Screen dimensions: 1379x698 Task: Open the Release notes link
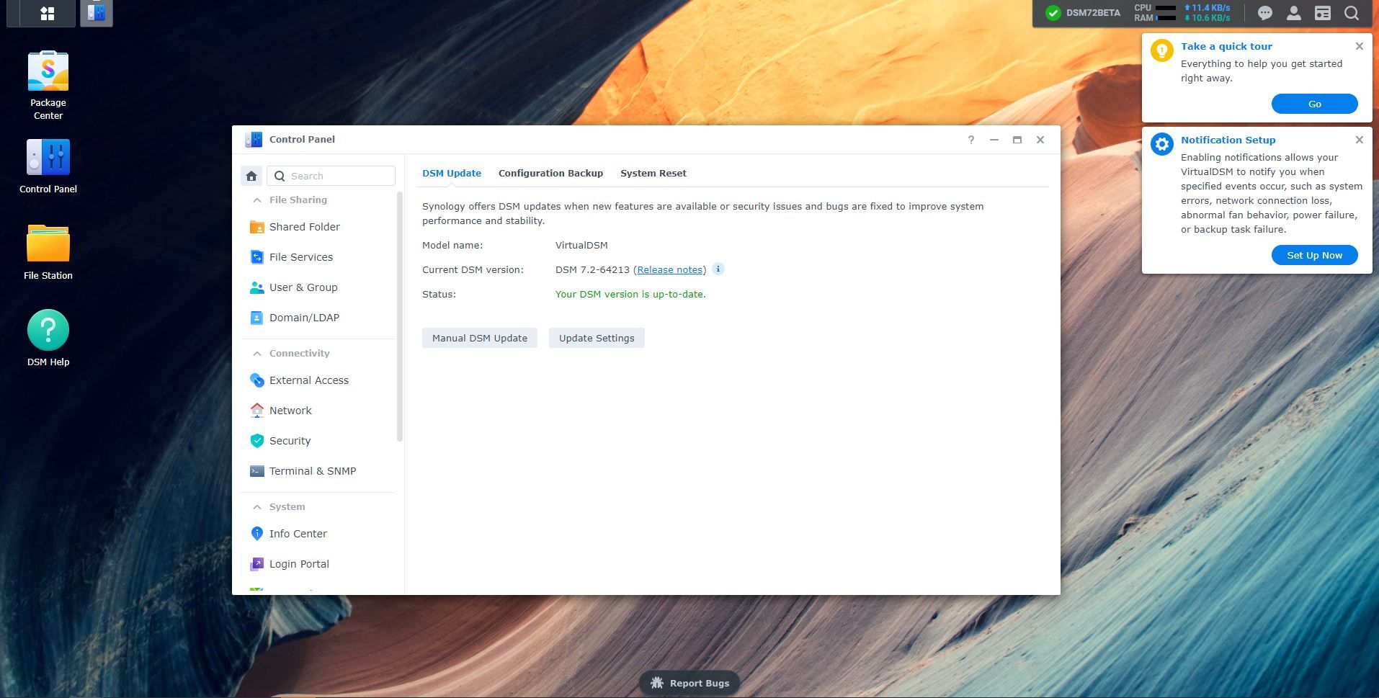click(x=669, y=269)
